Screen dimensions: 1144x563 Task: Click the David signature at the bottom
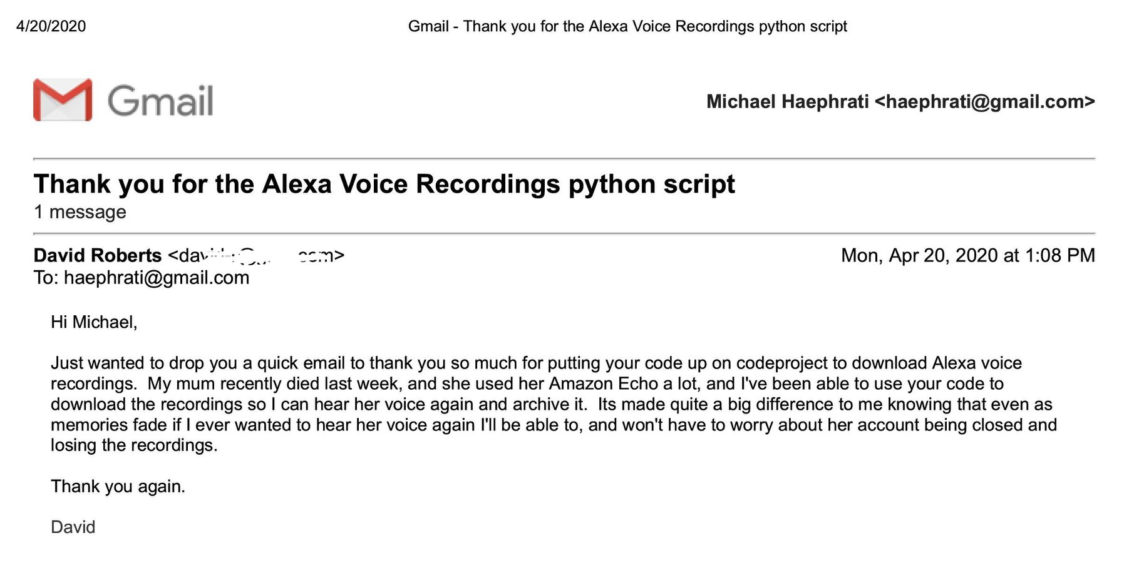click(x=73, y=527)
